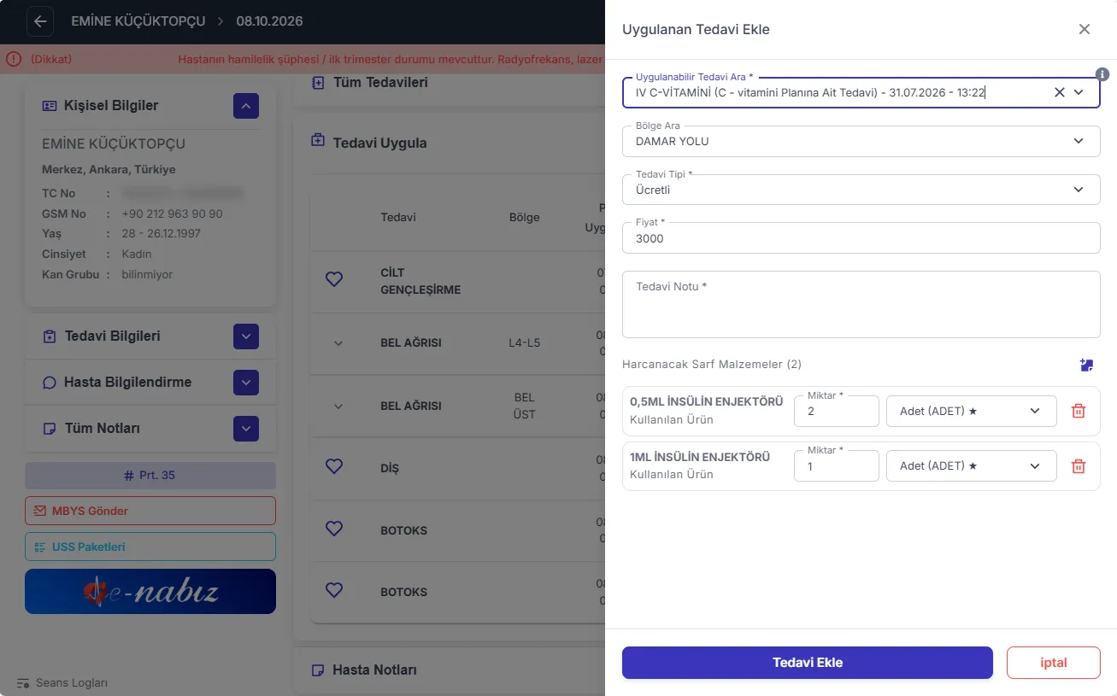
Task: Open unit dropdown for 0,5ML İNSÜLİN ENJEKTÖRÜ
Action: [971, 411]
